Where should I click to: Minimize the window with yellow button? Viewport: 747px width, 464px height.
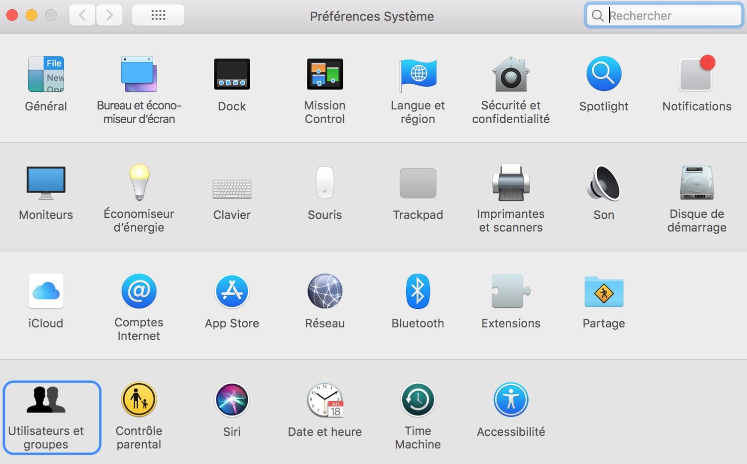tap(32, 15)
